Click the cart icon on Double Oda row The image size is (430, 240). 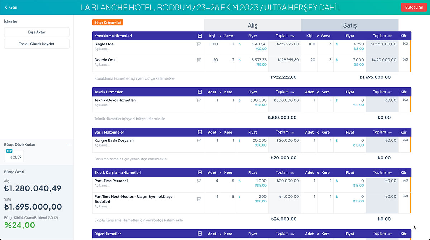coord(199,60)
